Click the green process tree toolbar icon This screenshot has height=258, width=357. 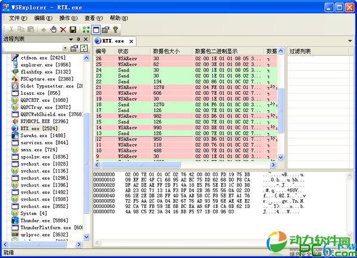pos(86,29)
